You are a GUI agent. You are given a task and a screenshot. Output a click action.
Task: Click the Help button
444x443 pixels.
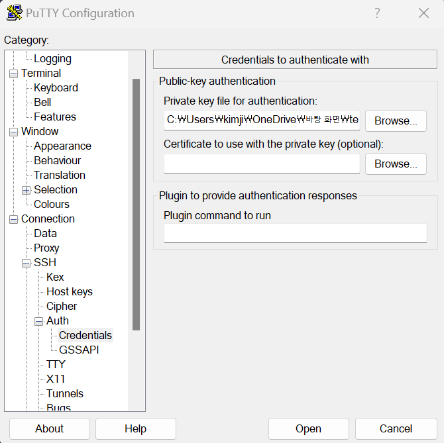click(136, 428)
